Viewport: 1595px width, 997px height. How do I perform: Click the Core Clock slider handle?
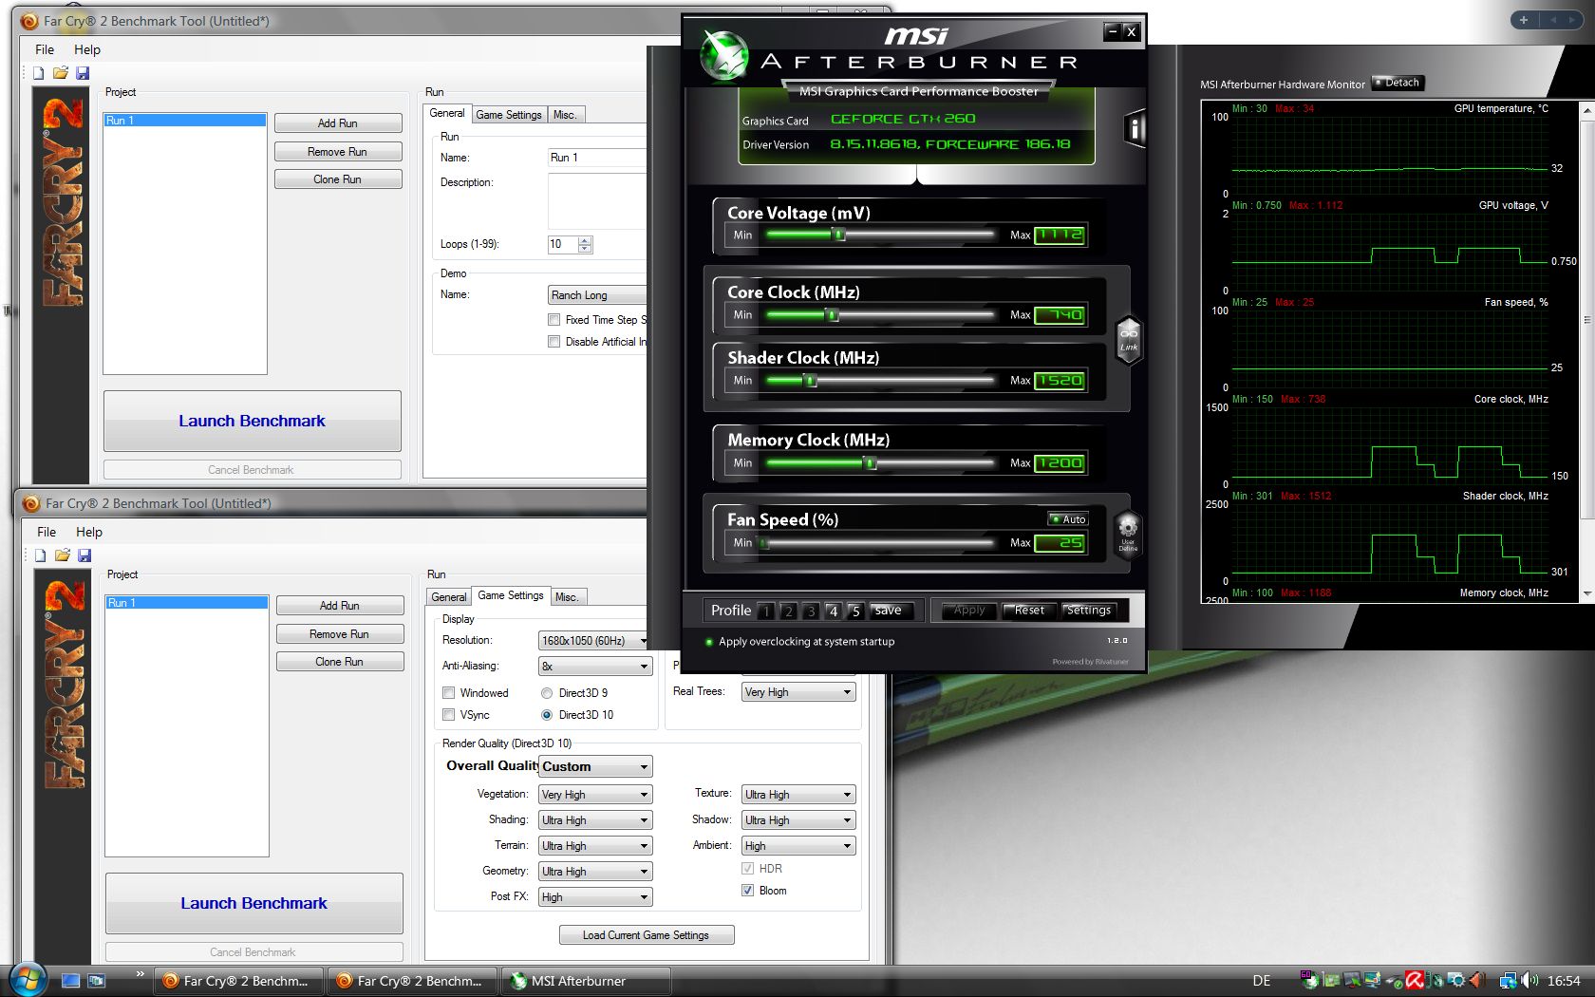click(x=832, y=314)
